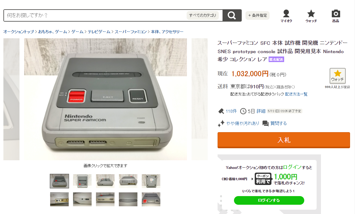Open 詳細 link for remaining time
355x214 pixels.
click(x=261, y=111)
